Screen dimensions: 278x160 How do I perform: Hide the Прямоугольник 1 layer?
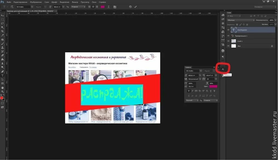click(x=228, y=36)
